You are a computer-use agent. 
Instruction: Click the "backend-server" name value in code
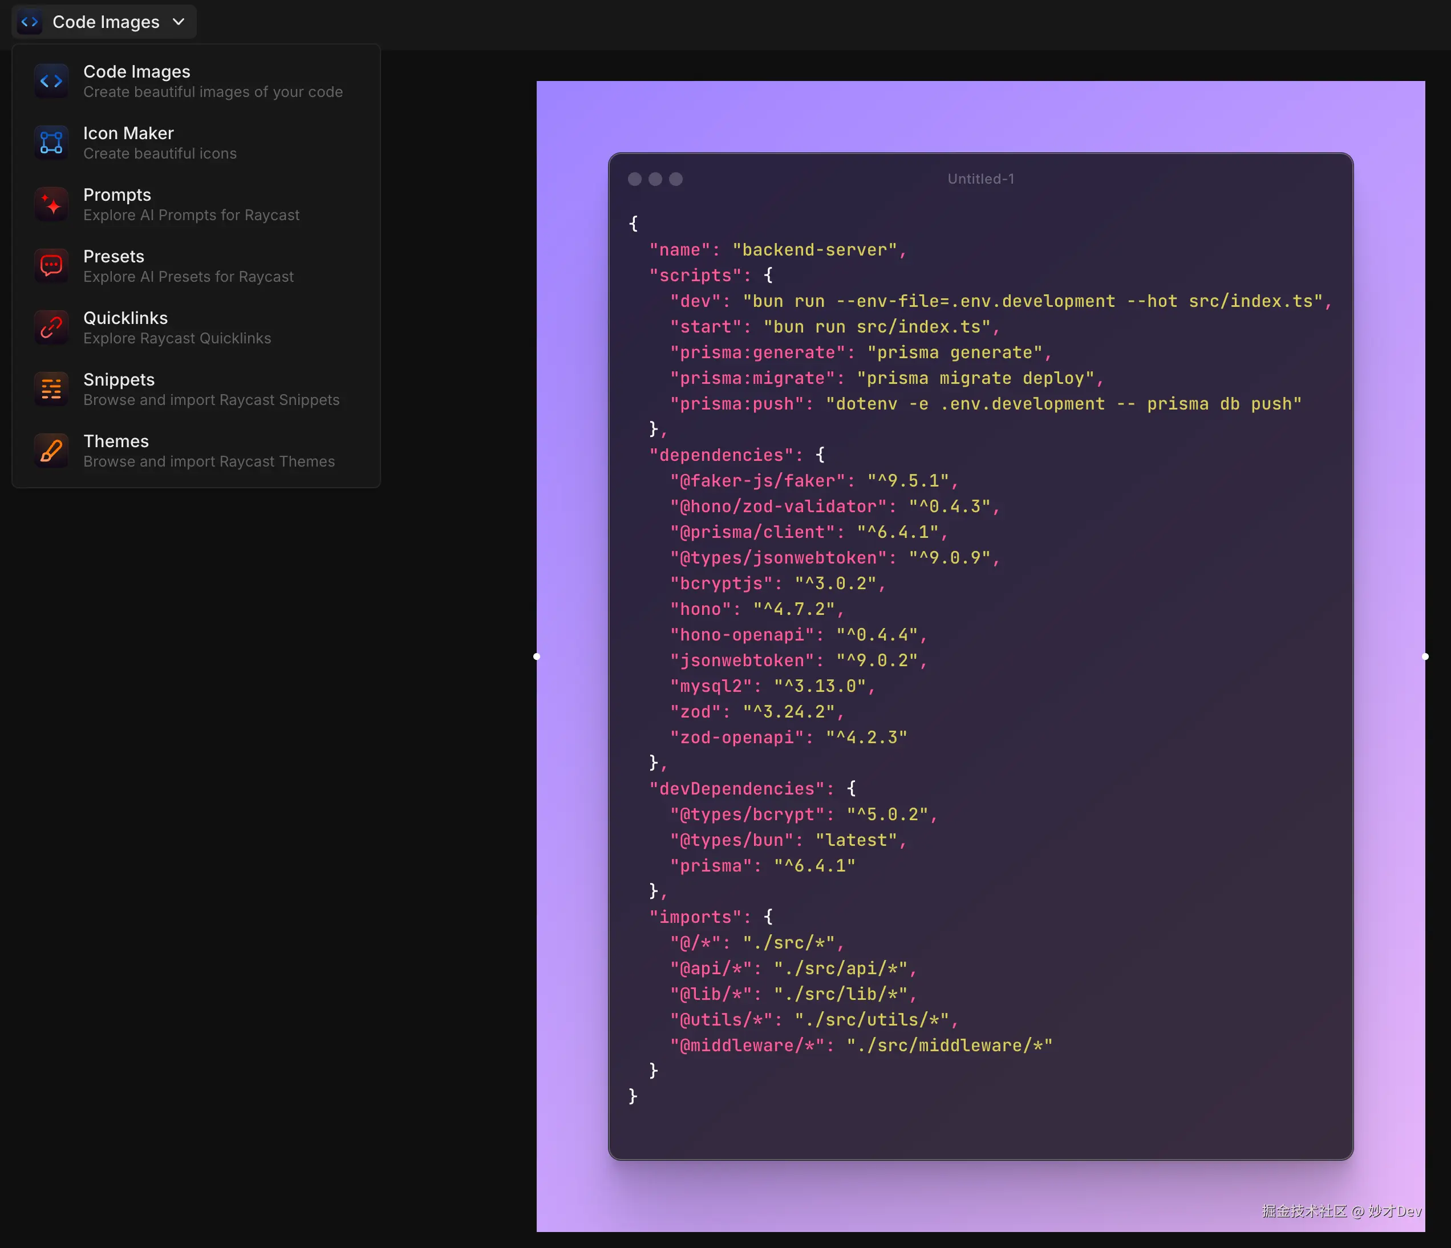(814, 250)
